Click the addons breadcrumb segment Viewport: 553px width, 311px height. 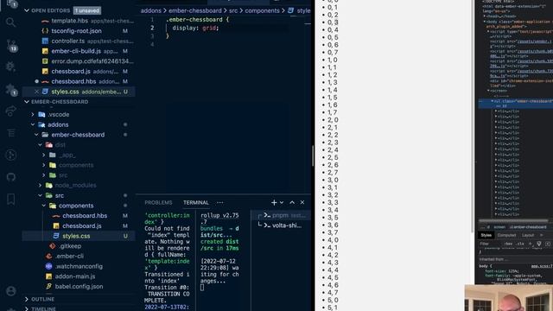pyautogui.click(x=150, y=10)
